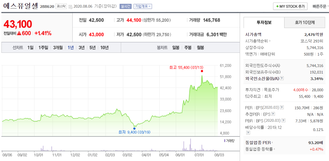Click arrow icon next to 동일업종 PER

click(272, 142)
